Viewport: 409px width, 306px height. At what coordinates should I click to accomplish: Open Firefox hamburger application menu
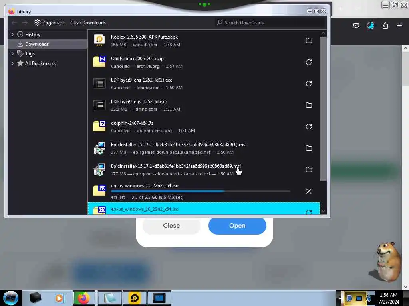(399, 25)
